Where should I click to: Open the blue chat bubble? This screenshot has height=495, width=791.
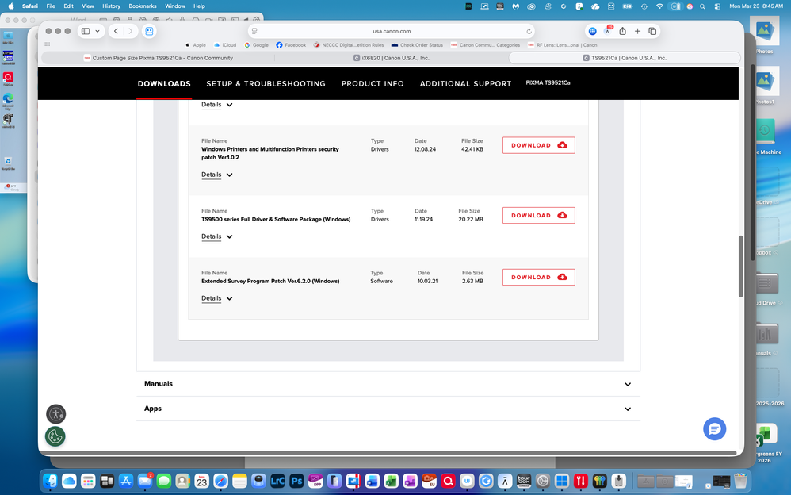pos(714,429)
